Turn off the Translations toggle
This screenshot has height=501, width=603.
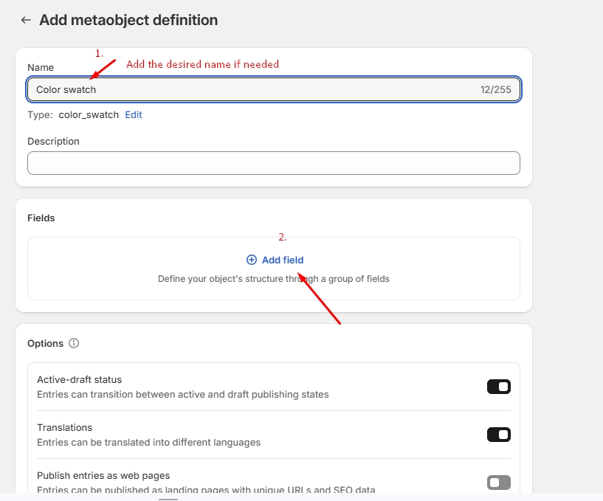(x=498, y=435)
